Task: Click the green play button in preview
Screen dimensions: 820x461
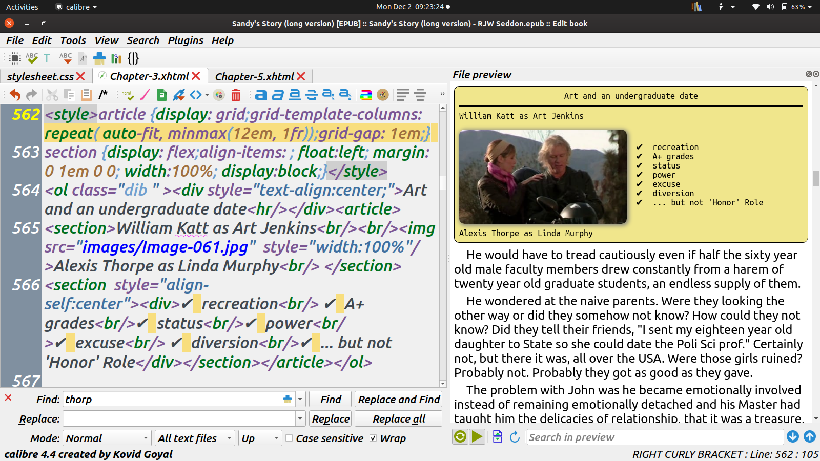Action: [x=477, y=436]
